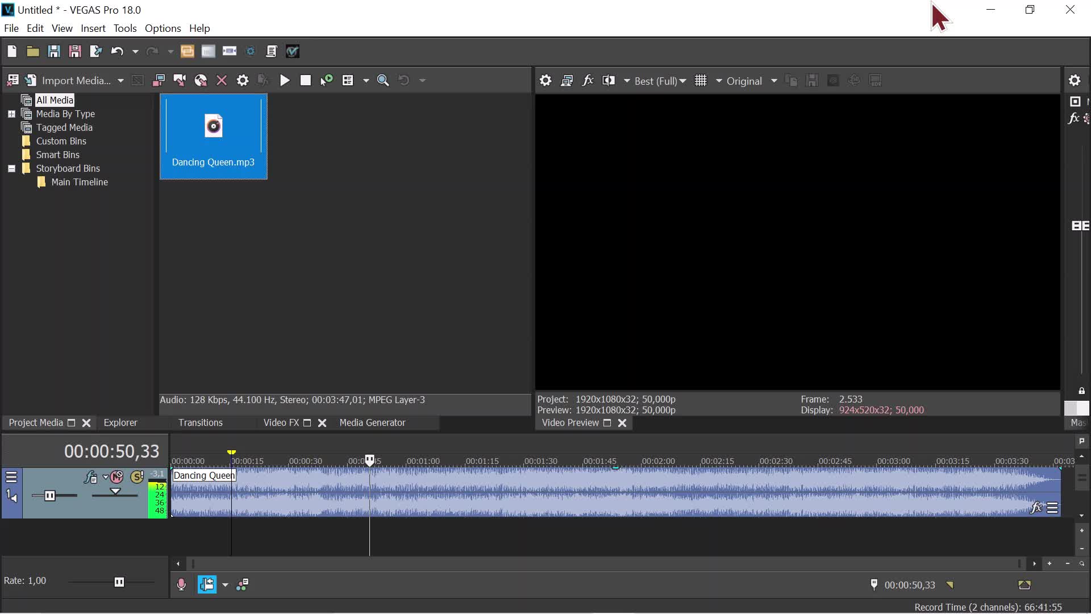Open the Track FX button

pos(90,477)
